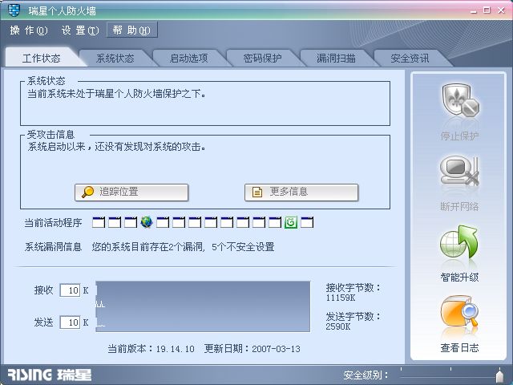Click the 停止保护 shield icon
Viewport: 513px width, 385px height.
(459, 99)
